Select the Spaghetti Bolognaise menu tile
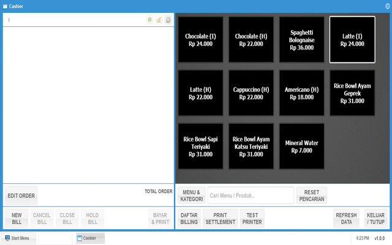The height and width of the screenshot is (245, 392). click(x=301, y=40)
